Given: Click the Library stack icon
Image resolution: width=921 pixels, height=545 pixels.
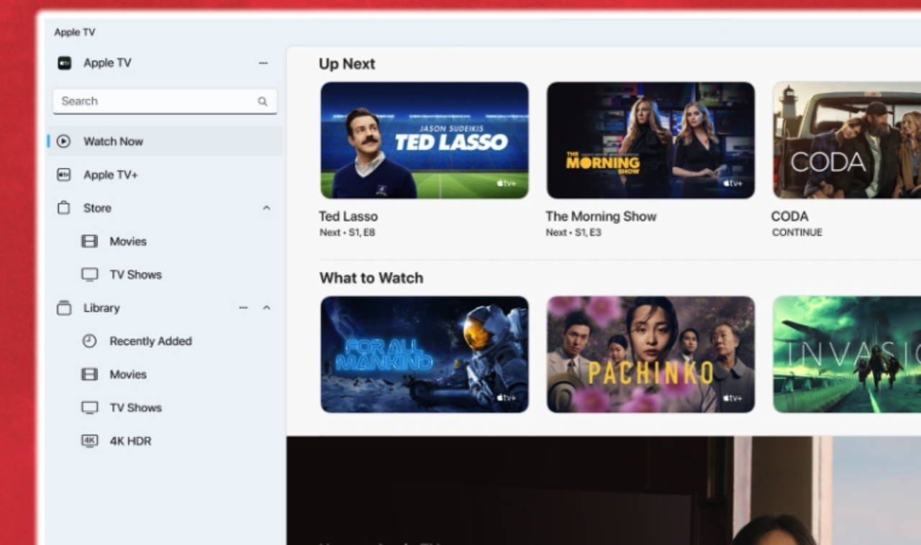Looking at the screenshot, I should (63, 308).
